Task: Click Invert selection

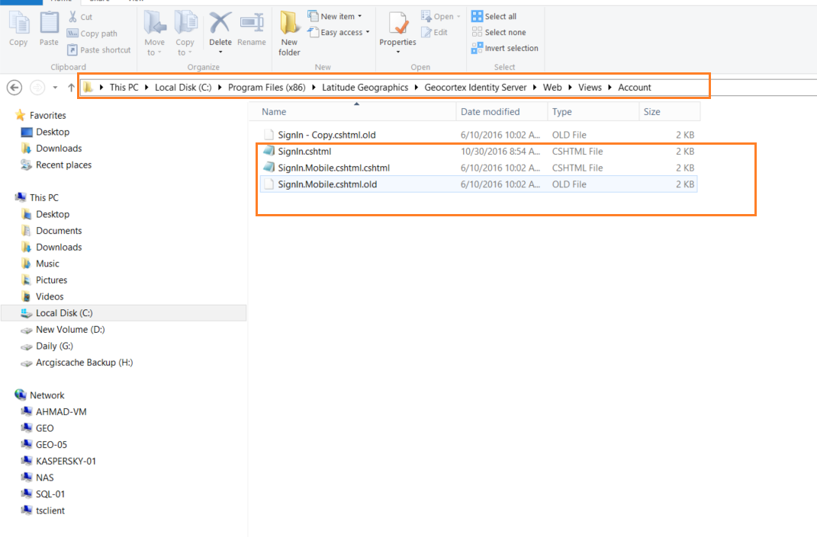Action: coord(505,49)
